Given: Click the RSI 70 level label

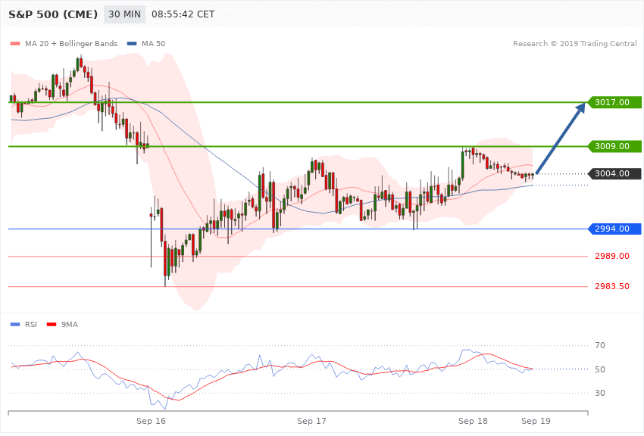Looking at the screenshot, I should pyautogui.click(x=600, y=345).
